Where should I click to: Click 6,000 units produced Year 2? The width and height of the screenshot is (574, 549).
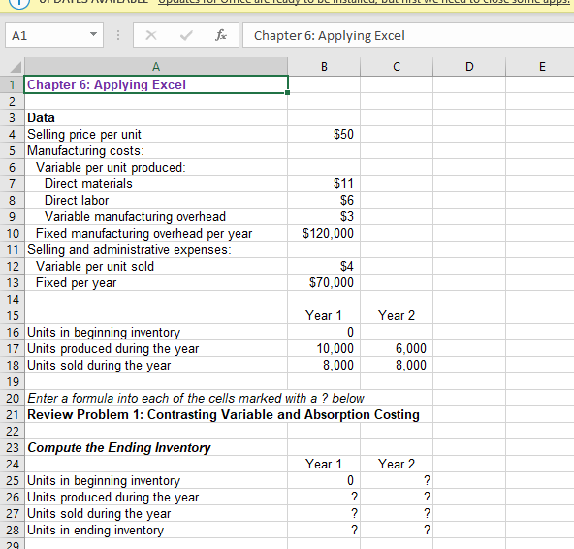click(397, 348)
